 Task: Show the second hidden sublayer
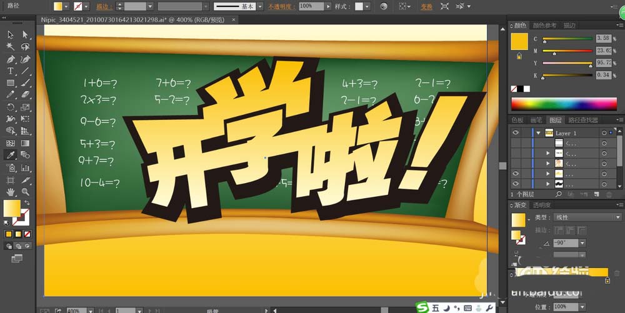[x=516, y=153]
